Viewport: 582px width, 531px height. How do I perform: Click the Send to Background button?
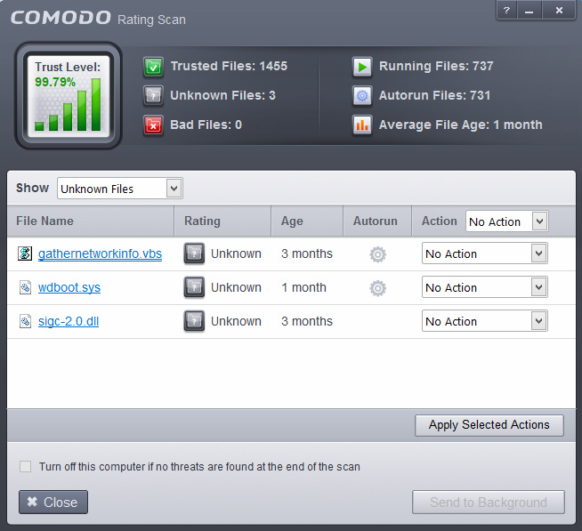[488, 502]
